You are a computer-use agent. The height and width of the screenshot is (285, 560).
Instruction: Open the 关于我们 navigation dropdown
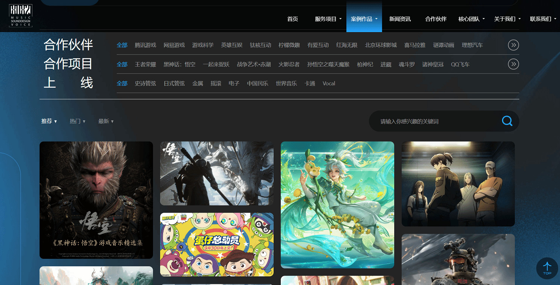pyautogui.click(x=504, y=18)
